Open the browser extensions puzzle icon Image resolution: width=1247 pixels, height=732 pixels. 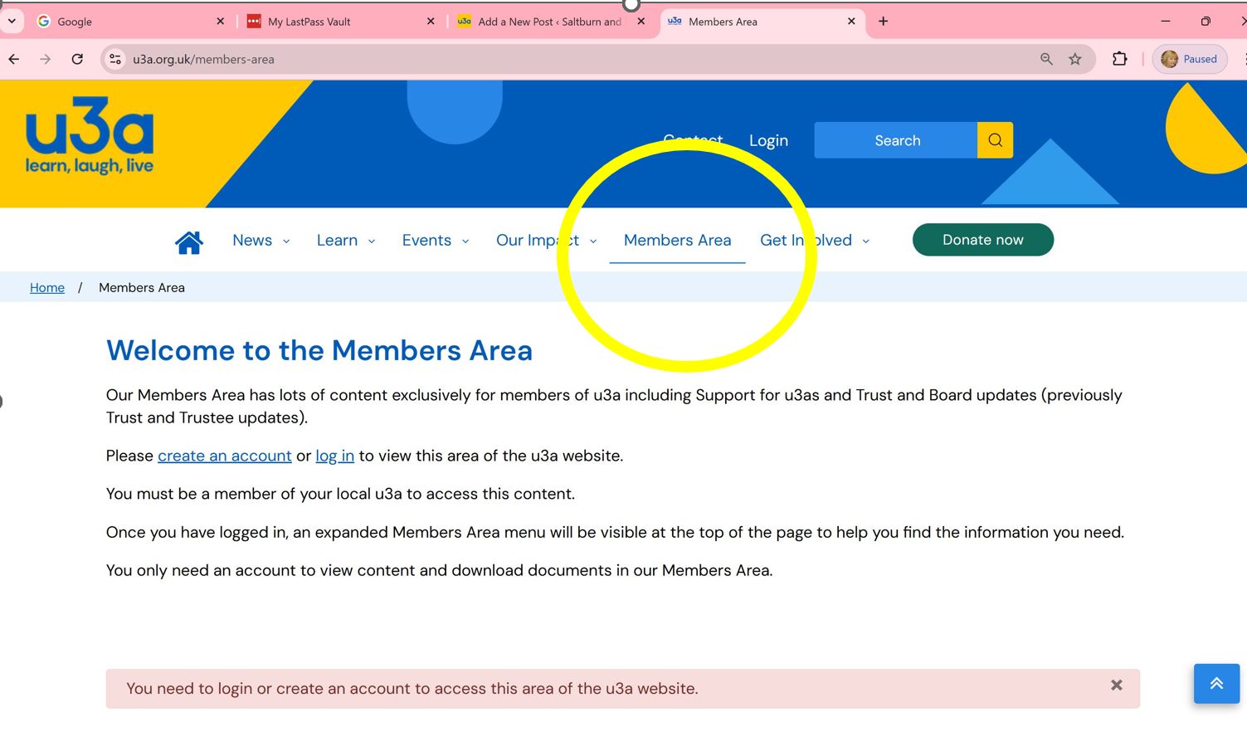point(1119,59)
